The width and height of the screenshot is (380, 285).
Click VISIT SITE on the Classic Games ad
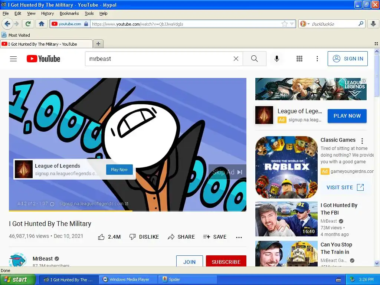click(345, 187)
